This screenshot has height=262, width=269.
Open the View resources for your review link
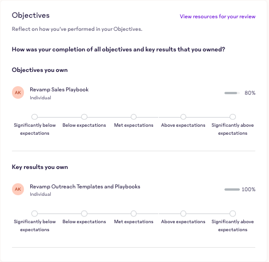(x=218, y=17)
